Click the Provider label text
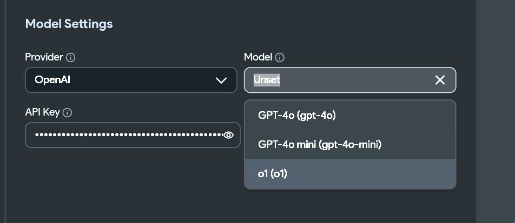 click(x=44, y=57)
